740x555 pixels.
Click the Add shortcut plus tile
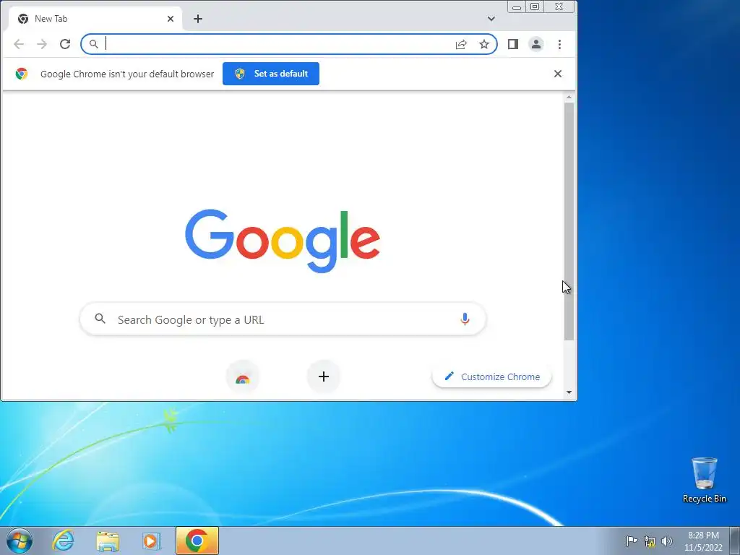[x=324, y=377]
